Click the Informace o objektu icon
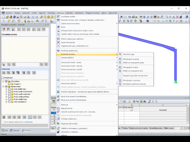190x142 pixels. 58,132
